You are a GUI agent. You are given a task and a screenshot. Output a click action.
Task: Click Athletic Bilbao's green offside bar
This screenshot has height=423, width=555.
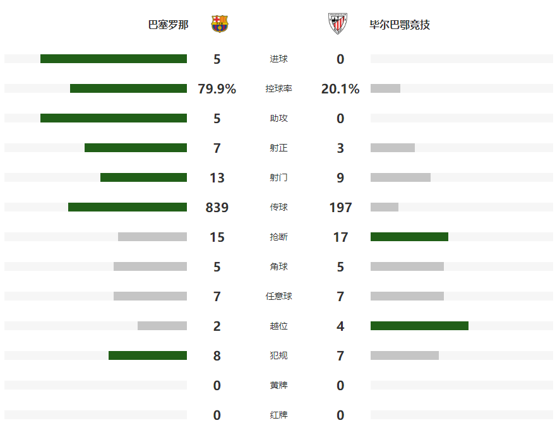click(419, 326)
